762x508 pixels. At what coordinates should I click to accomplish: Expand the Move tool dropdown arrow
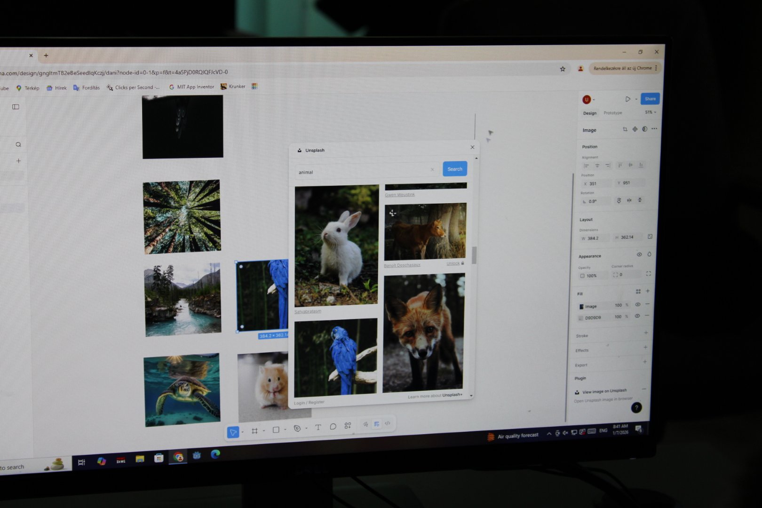point(243,432)
